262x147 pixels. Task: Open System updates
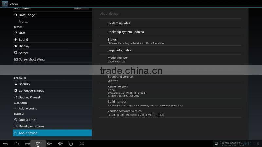click(170, 23)
